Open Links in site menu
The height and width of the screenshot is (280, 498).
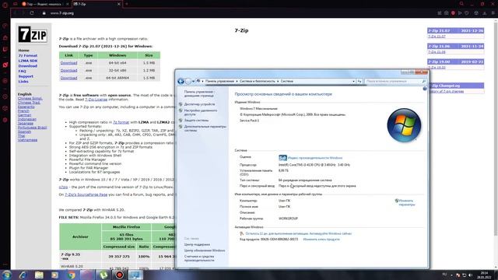[x=23, y=81]
